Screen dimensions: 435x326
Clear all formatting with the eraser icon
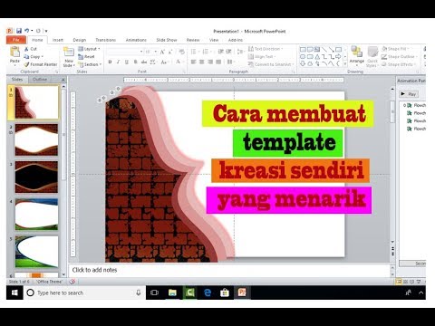click(181, 52)
